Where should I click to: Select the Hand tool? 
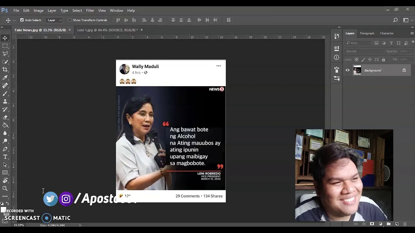point(5,181)
